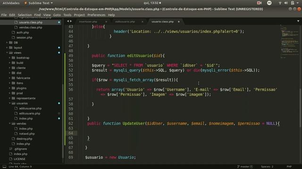Open the Sublime Text app menu
The width and height of the screenshot is (302, 169).
pyautogui.click(x=38, y=3)
